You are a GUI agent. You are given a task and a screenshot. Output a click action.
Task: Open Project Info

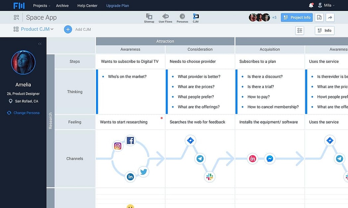click(297, 18)
